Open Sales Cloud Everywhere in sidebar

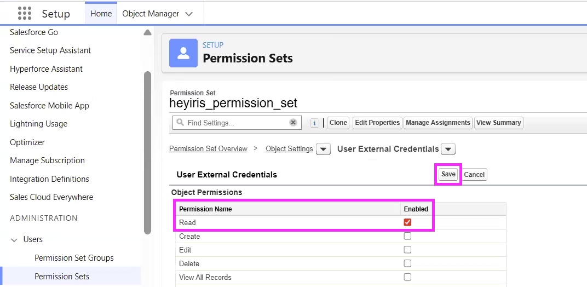(x=51, y=197)
